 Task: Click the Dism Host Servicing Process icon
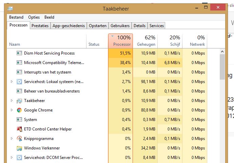19,53
